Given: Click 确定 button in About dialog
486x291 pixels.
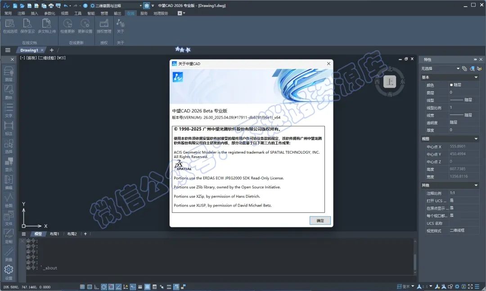Looking at the screenshot, I should click(x=320, y=220).
